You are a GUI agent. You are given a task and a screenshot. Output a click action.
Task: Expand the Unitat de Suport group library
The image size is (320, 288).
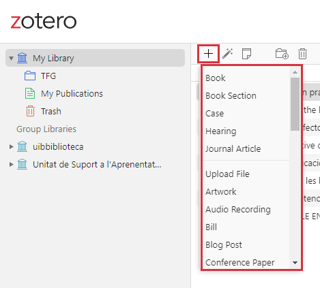[x=11, y=164]
